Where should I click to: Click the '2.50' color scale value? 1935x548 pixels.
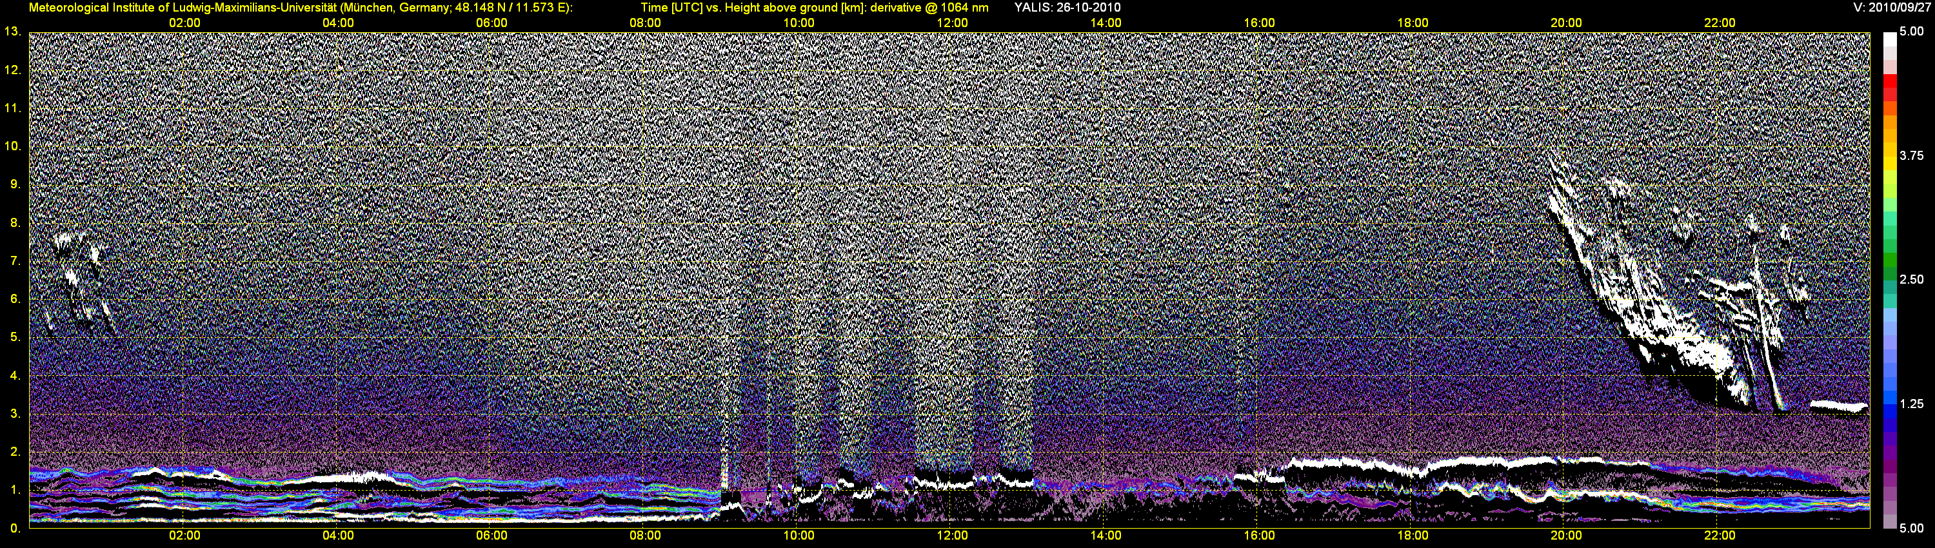coord(1912,279)
